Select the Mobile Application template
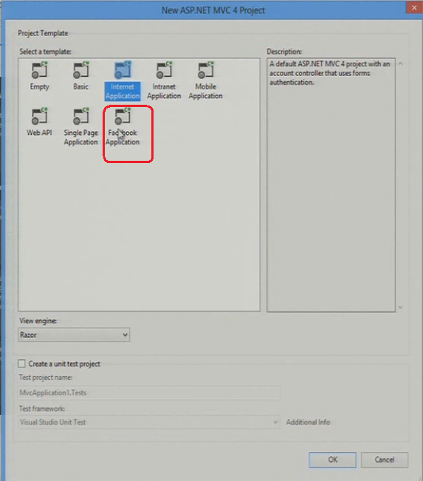423x481 pixels. (205, 80)
